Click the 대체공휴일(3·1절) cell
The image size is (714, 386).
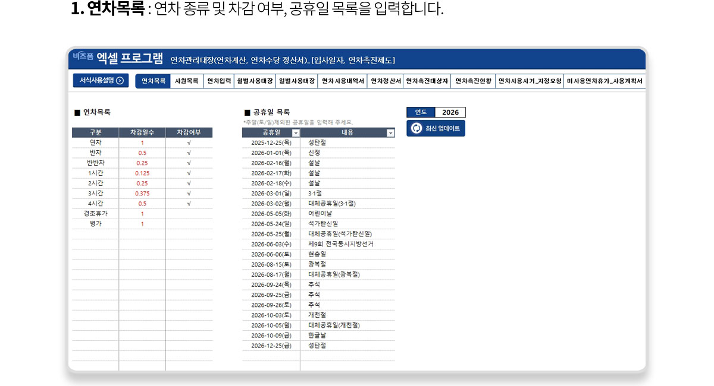(x=347, y=204)
